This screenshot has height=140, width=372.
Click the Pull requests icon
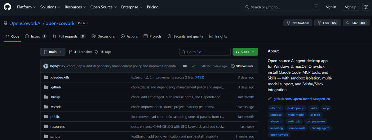[x=55, y=36]
